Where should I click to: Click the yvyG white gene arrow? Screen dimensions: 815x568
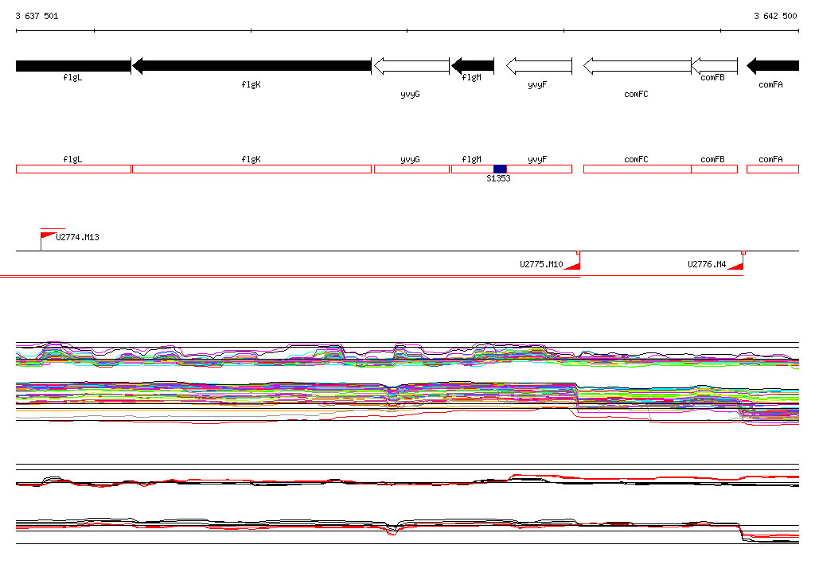point(411,66)
